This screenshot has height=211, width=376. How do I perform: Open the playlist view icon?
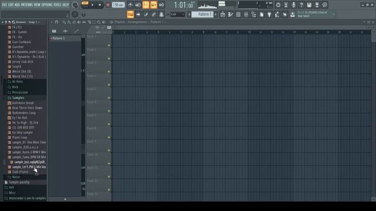pyautogui.click(x=223, y=15)
